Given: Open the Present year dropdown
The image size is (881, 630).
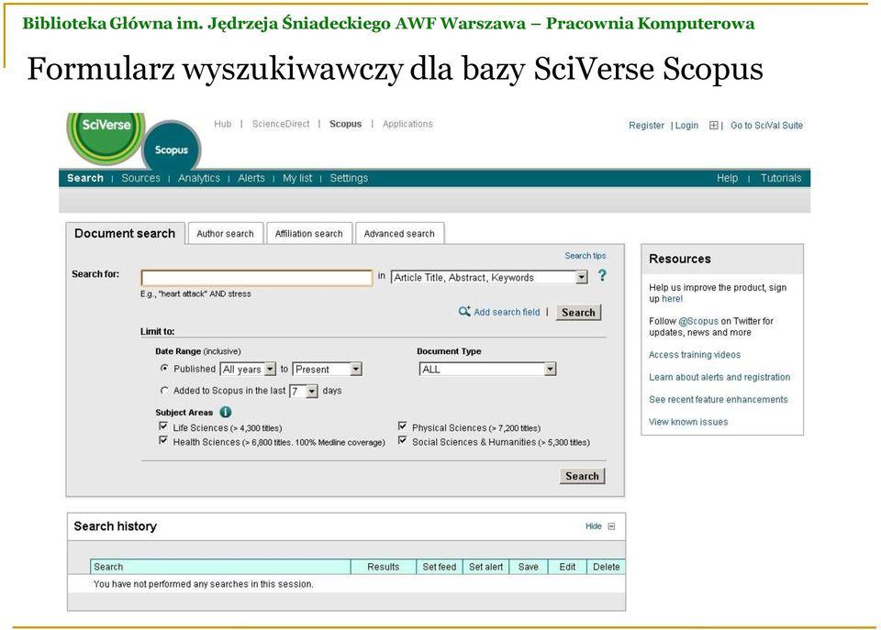Looking at the screenshot, I should [327, 369].
